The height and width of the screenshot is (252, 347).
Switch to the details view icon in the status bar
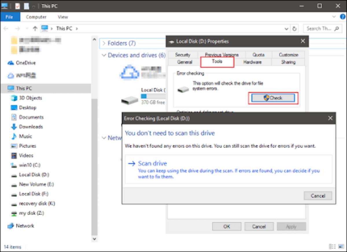[x=333, y=247]
